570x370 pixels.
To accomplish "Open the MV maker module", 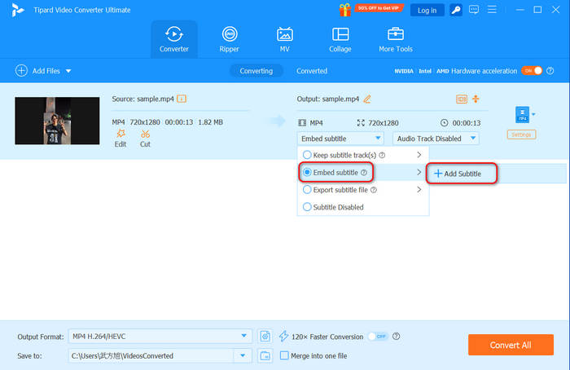I will pyautogui.click(x=285, y=39).
